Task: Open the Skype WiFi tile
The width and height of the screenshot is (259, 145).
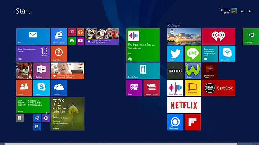Action: click(x=227, y=54)
